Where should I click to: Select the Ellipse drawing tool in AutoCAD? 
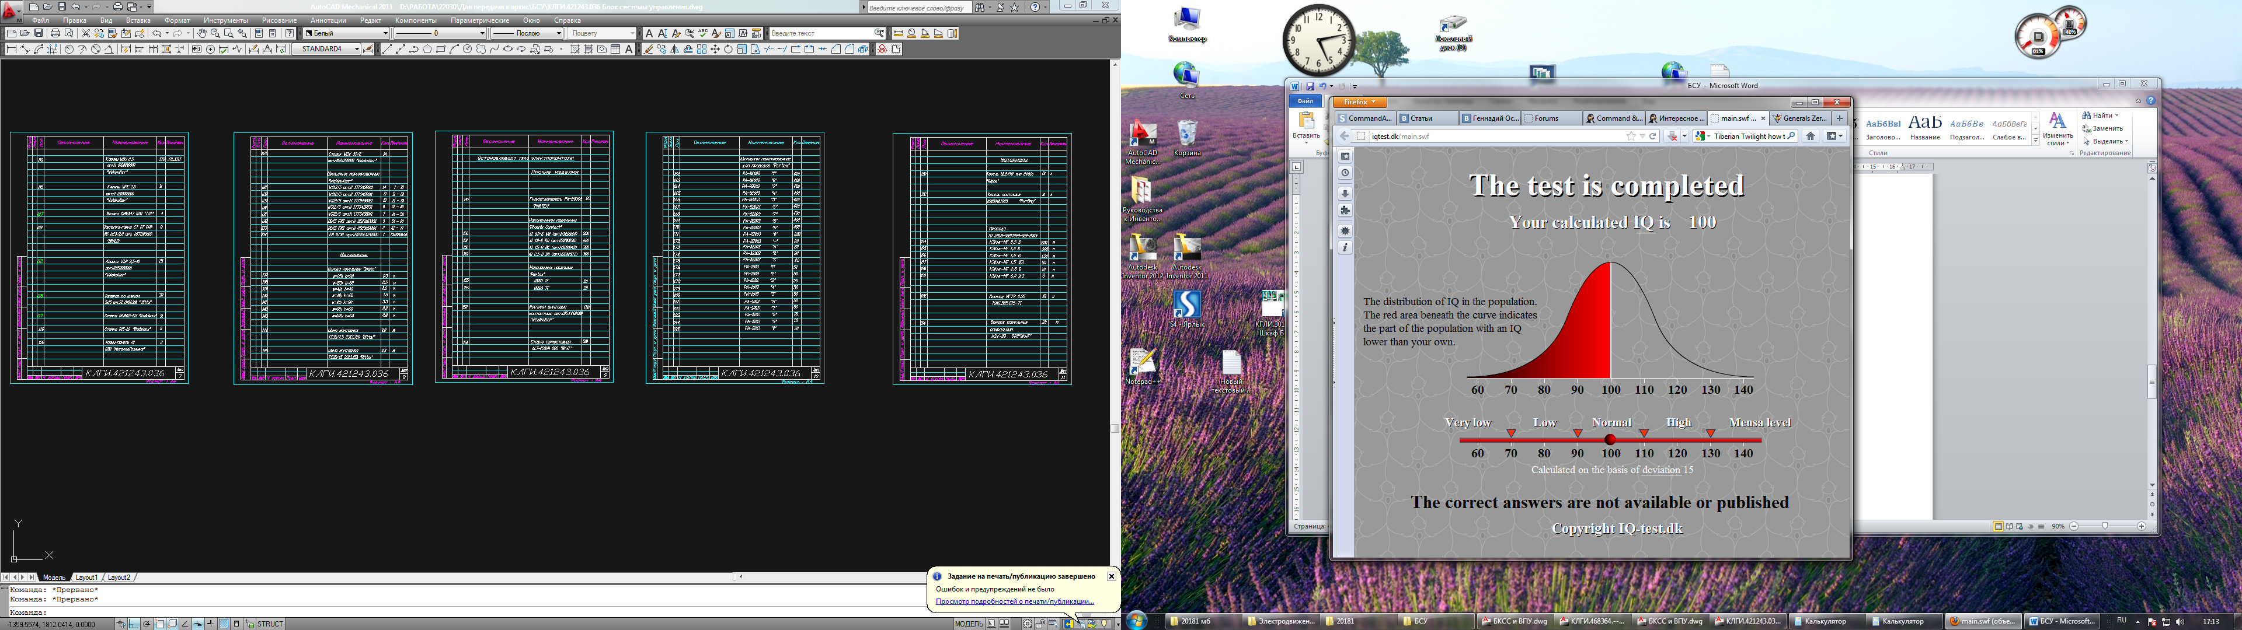(507, 50)
